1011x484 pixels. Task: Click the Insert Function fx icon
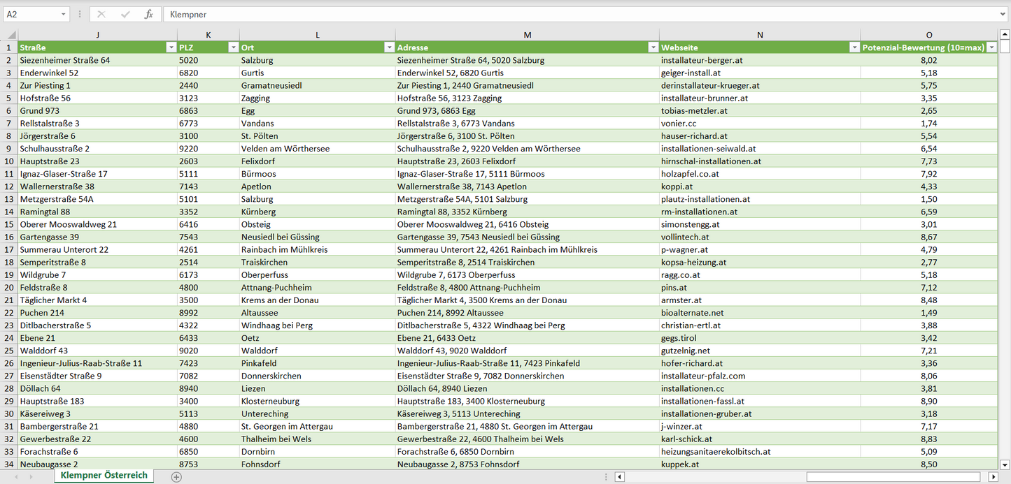[x=148, y=14]
